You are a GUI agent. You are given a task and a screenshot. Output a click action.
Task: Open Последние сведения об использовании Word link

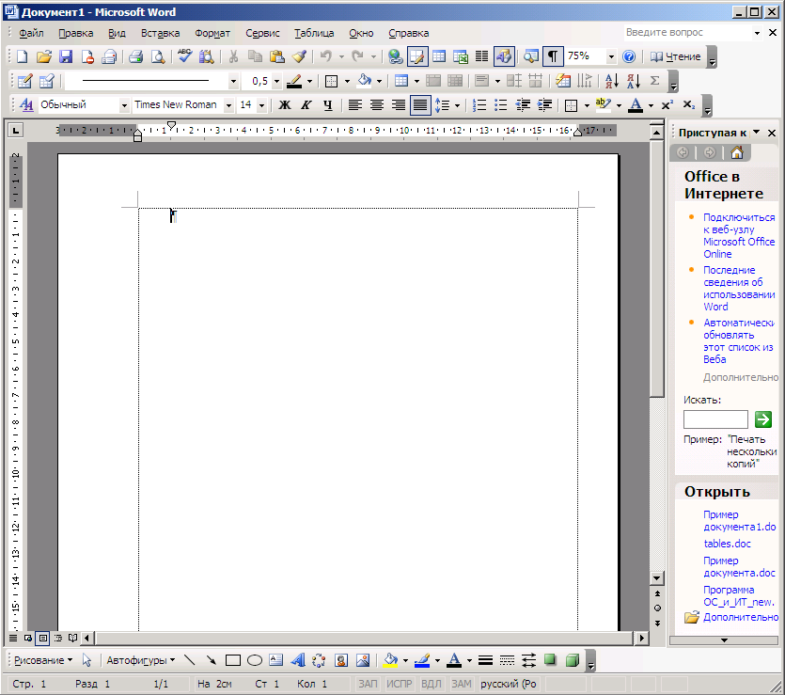[739, 289]
